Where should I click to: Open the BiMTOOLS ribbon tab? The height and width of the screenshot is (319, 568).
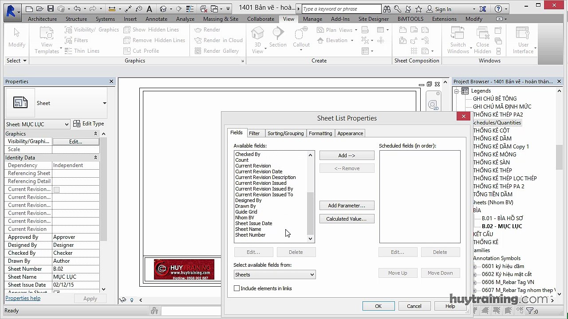(410, 19)
